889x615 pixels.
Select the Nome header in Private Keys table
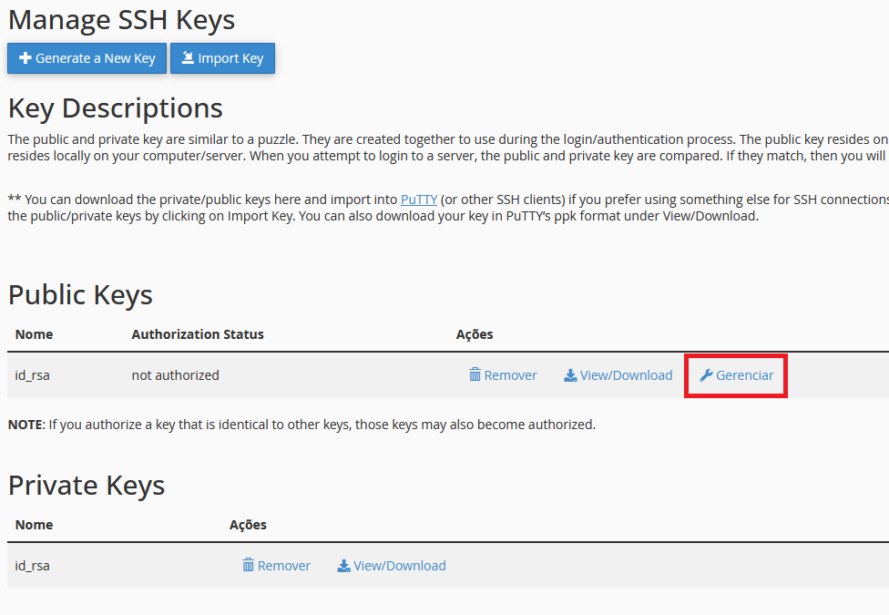pos(35,525)
